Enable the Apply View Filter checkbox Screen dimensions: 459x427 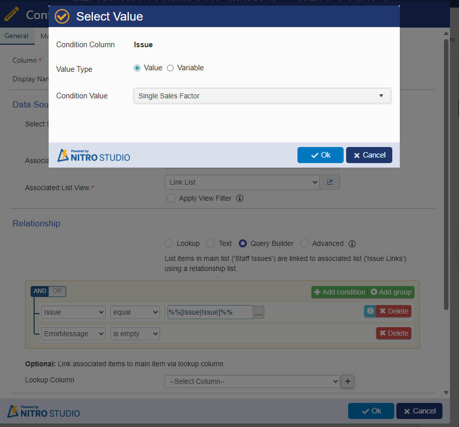click(x=171, y=198)
